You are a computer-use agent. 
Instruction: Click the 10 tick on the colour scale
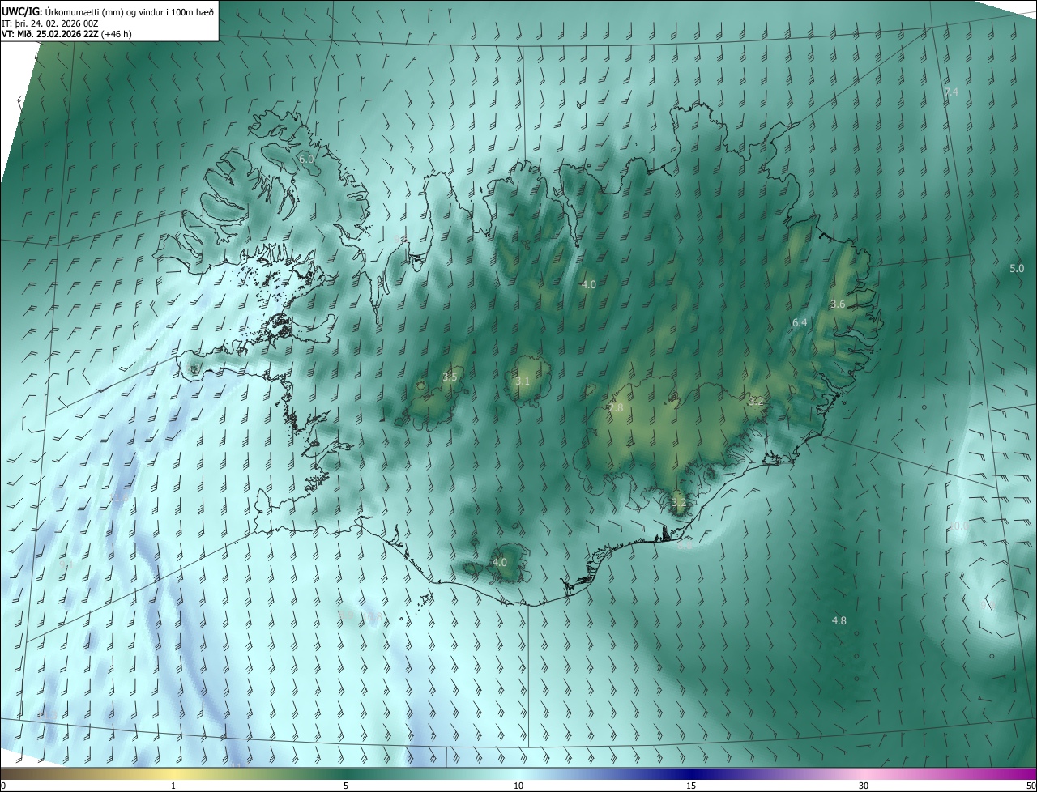click(518, 786)
